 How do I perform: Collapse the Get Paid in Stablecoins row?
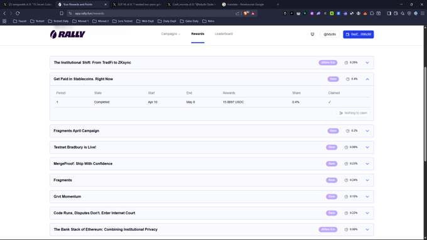click(x=367, y=79)
